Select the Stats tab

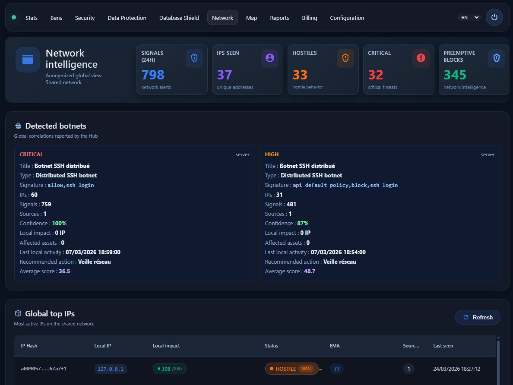click(x=32, y=18)
